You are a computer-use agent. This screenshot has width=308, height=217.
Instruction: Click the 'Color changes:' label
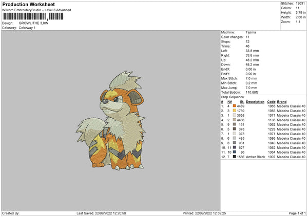(x=232, y=37)
